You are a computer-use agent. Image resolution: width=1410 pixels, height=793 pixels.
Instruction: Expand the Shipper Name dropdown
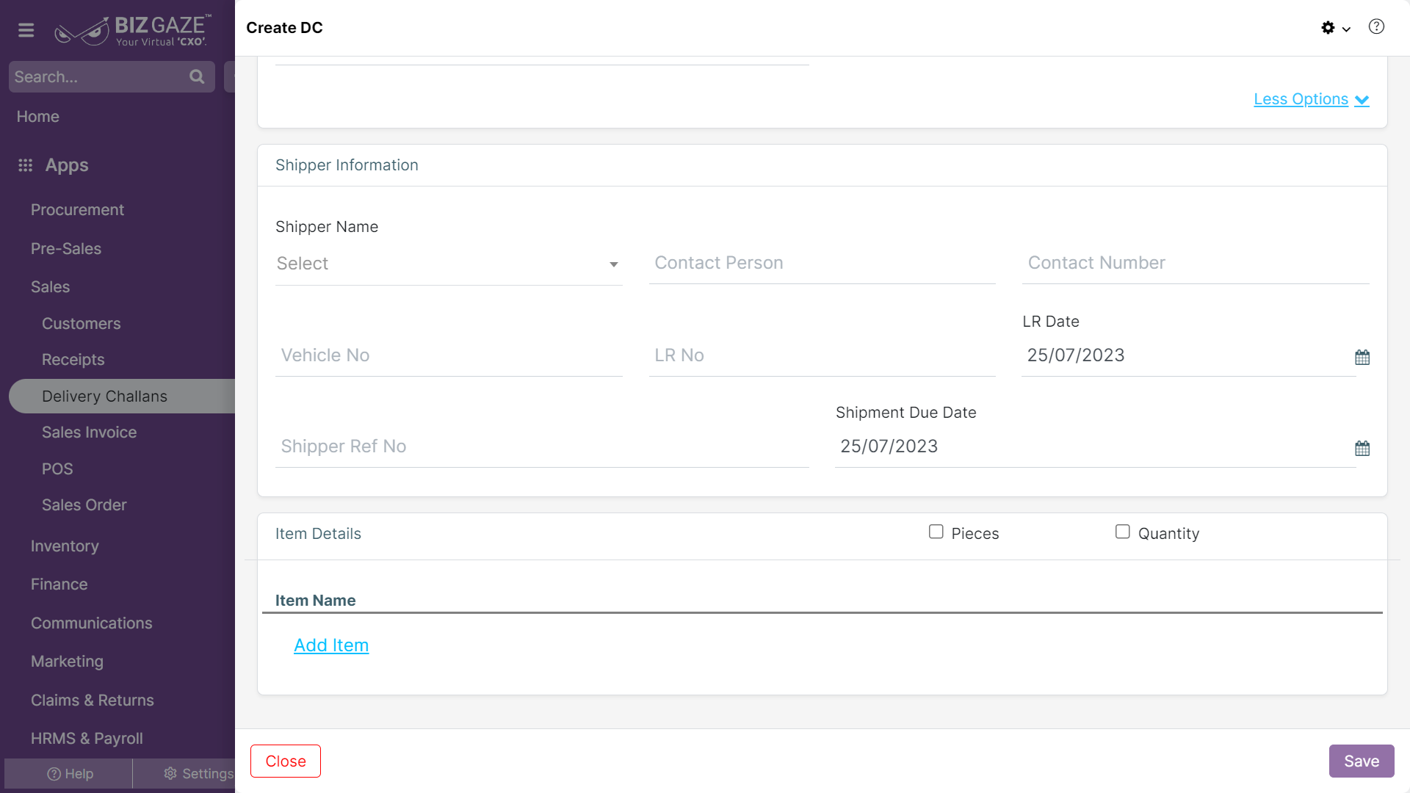(x=449, y=264)
